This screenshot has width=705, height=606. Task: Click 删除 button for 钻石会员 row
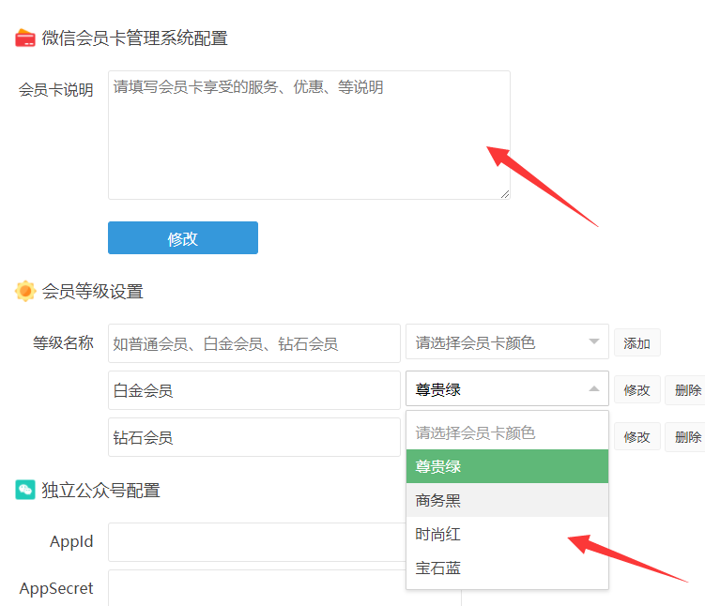[x=687, y=437]
